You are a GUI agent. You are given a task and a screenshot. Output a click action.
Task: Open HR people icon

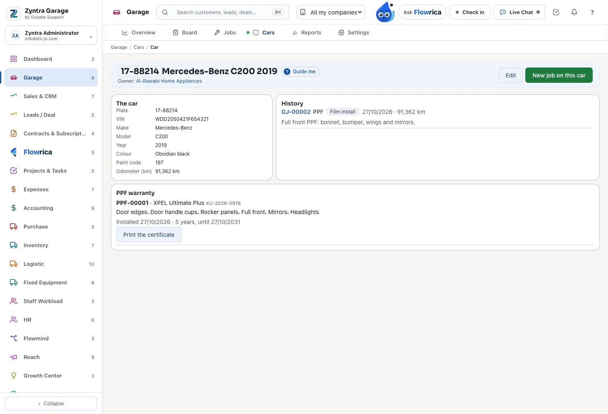pyautogui.click(x=14, y=320)
